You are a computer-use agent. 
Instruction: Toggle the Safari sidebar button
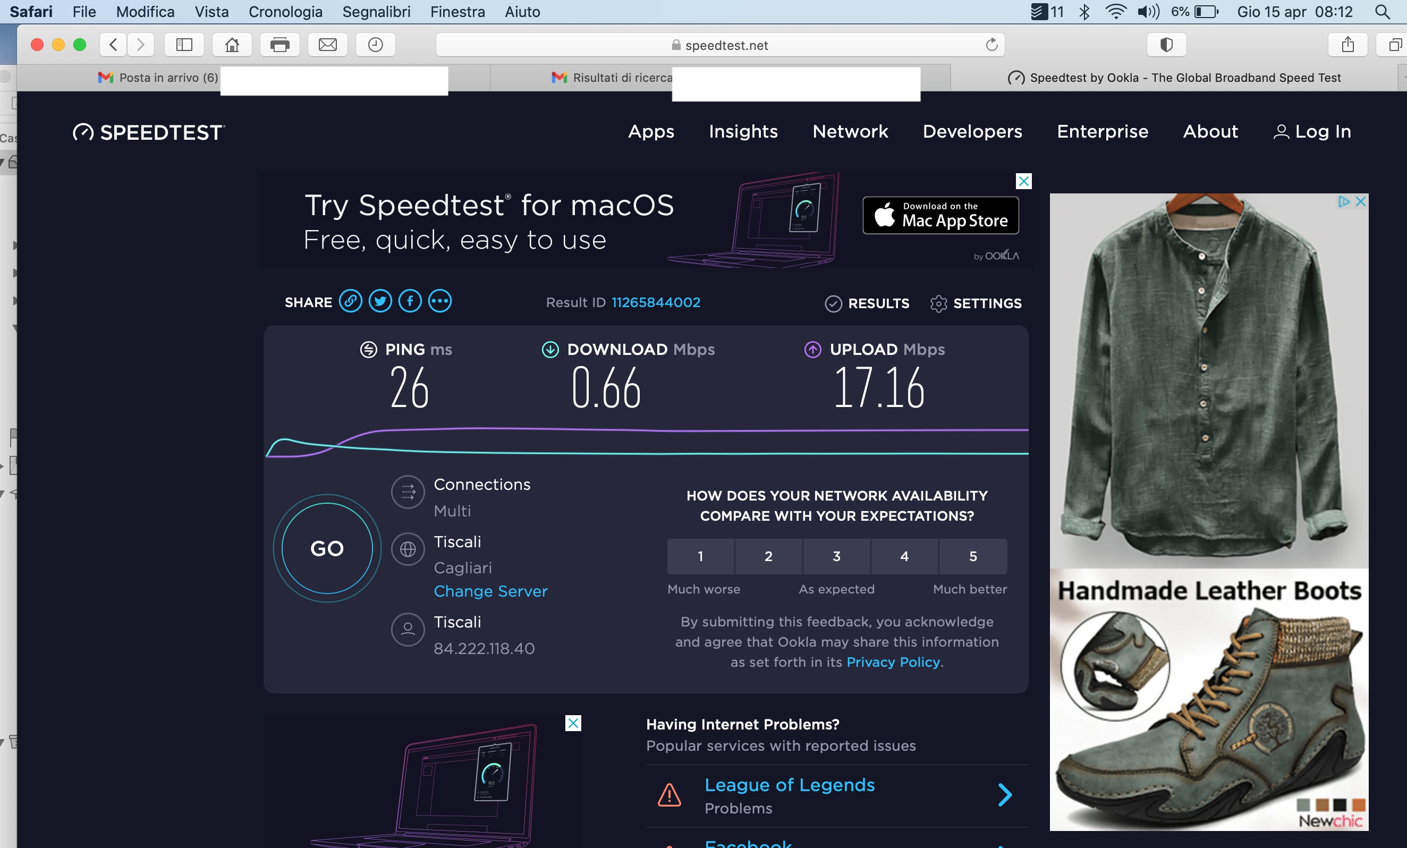[x=184, y=45]
